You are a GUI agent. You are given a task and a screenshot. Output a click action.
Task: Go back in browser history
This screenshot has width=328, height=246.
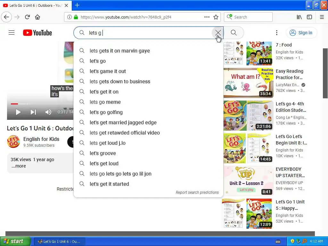click(x=6, y=17)
